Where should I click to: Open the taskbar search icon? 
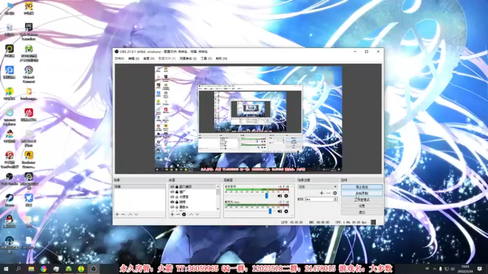(18, 269)
